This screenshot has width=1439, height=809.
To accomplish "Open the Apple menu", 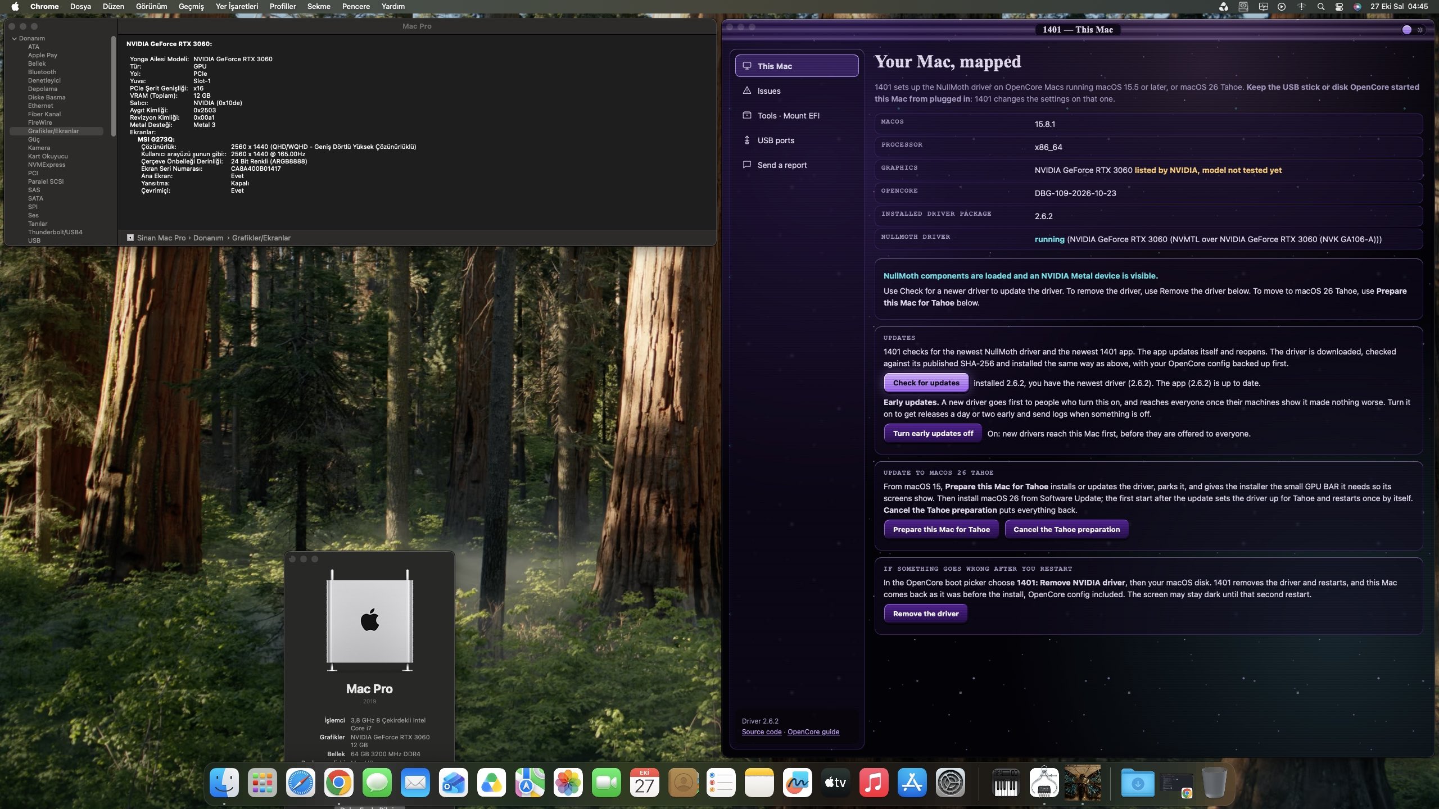I will (15, 7).
